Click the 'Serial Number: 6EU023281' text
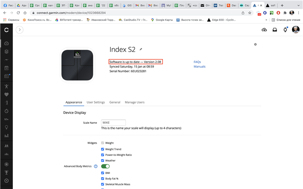Screen dimensions: 303x189 coord(128,71)
